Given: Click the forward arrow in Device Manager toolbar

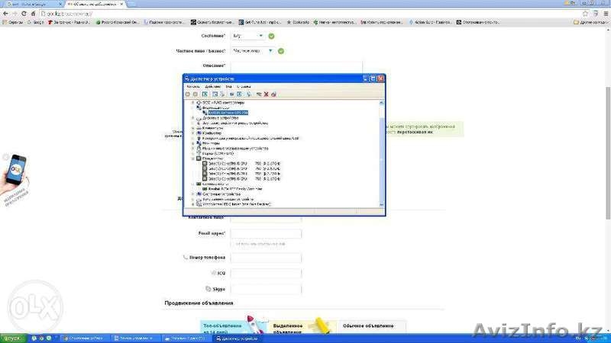Looking at the screenshot, I should (x=196, y=94).
